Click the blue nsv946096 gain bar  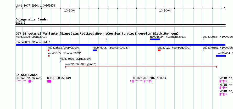[95, 50]
